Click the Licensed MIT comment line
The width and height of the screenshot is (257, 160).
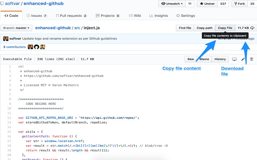click(49, 85)
